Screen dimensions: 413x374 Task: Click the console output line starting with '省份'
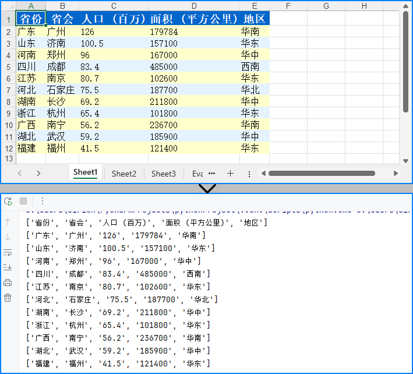tap(147, 223)
